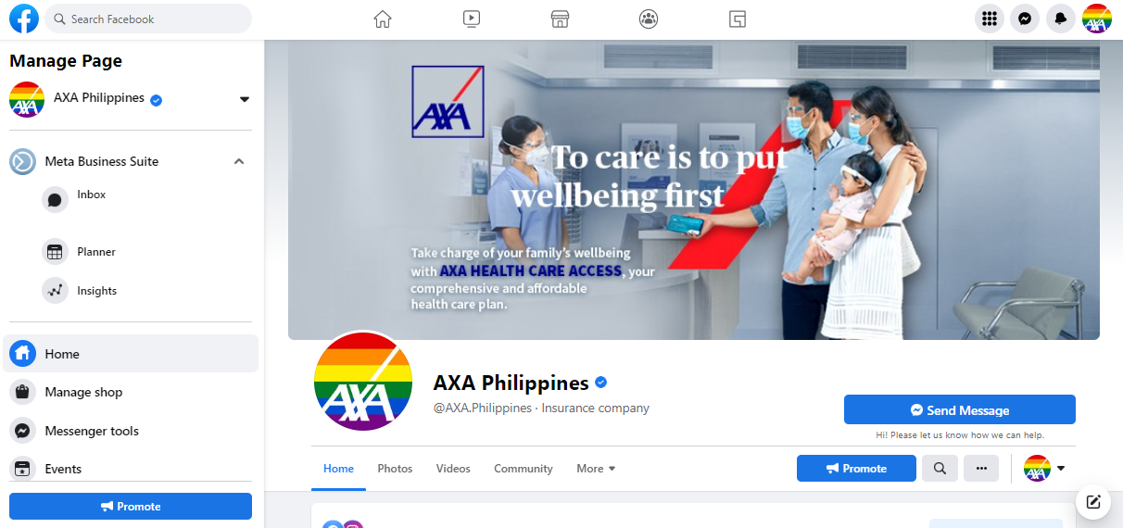Click the search magnifier button on page

(940, 469)
